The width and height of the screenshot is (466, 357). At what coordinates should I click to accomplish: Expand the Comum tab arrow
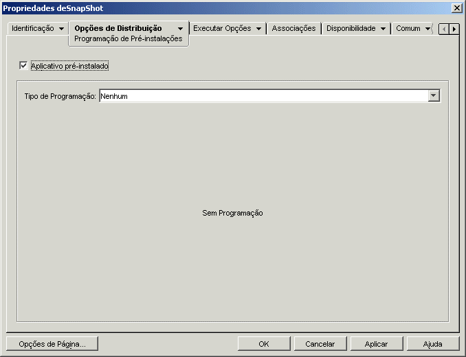[x=428, y=29]
